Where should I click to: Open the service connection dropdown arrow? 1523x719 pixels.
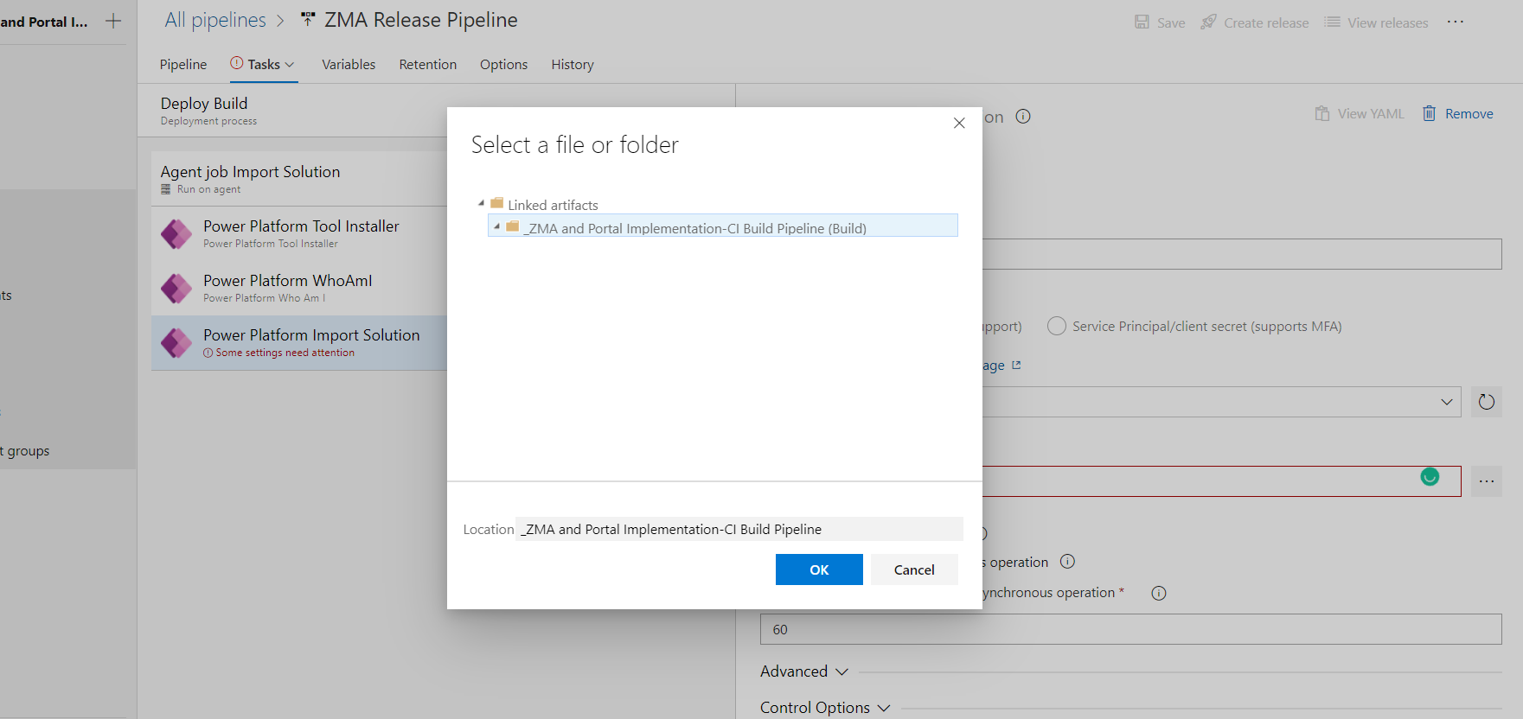tap(1446, 402)
